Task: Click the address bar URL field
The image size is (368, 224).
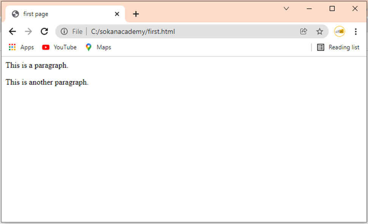Action: pos(192,31)
